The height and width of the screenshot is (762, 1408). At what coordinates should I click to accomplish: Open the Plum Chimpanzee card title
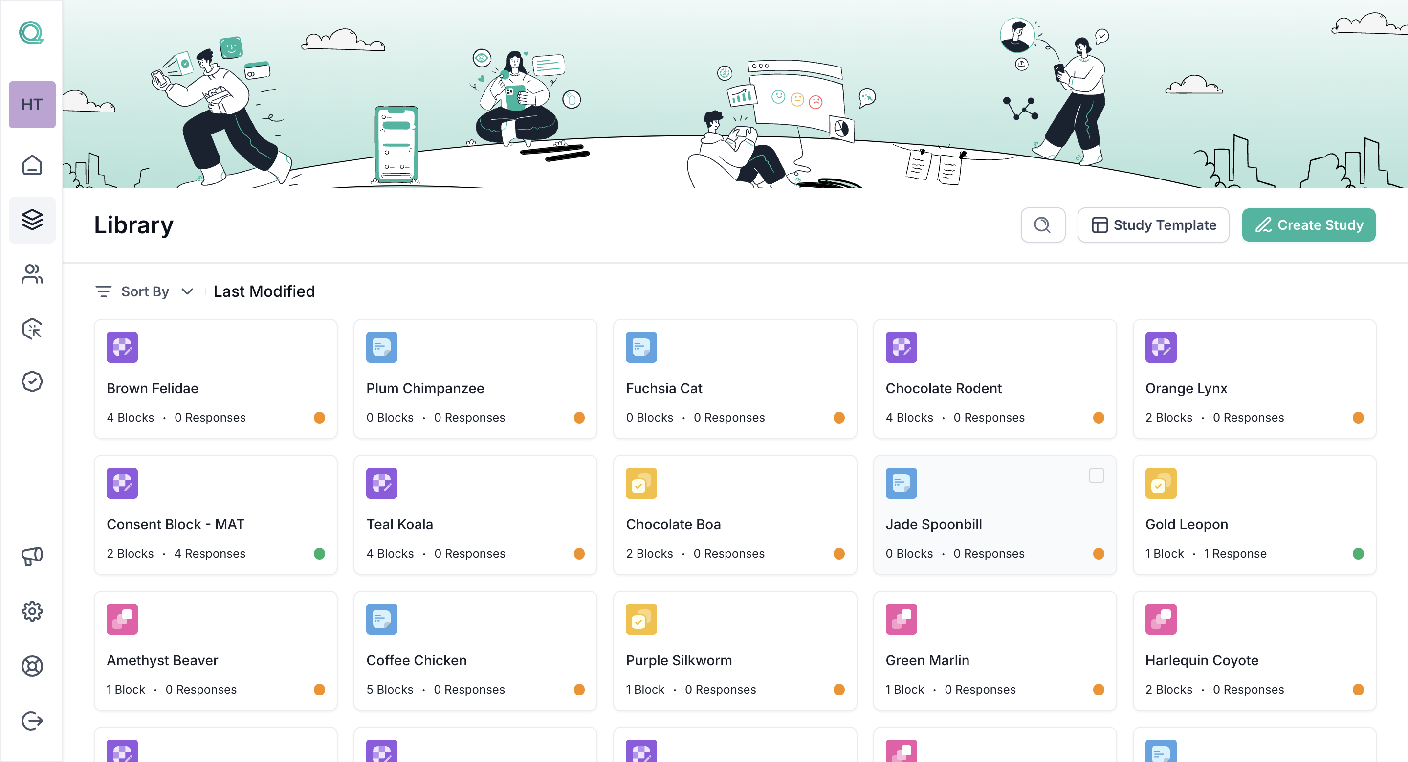(x=425, y=389)
